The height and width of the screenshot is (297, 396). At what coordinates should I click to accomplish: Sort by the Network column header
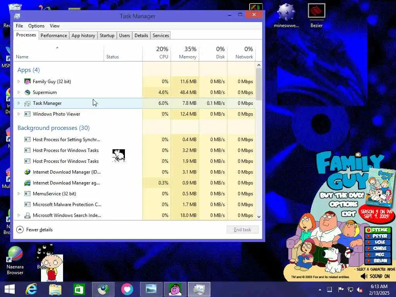(x=241, y=53)
